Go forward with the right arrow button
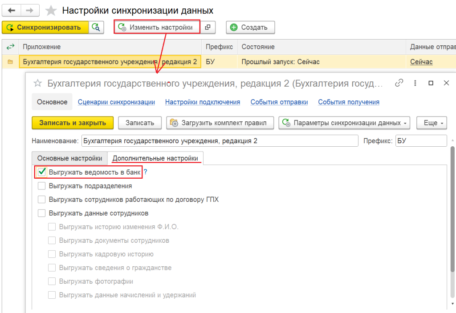 (x=30, y=11)
